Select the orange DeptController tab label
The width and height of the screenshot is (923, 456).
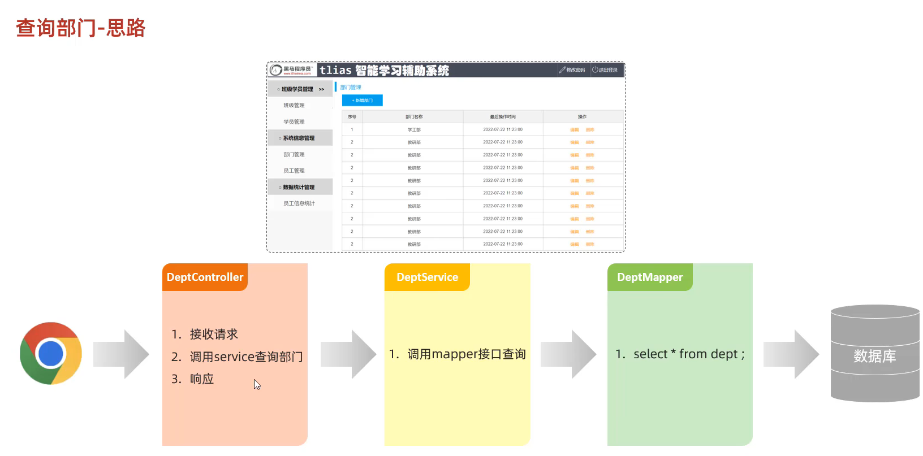click(x=205, y=277)
